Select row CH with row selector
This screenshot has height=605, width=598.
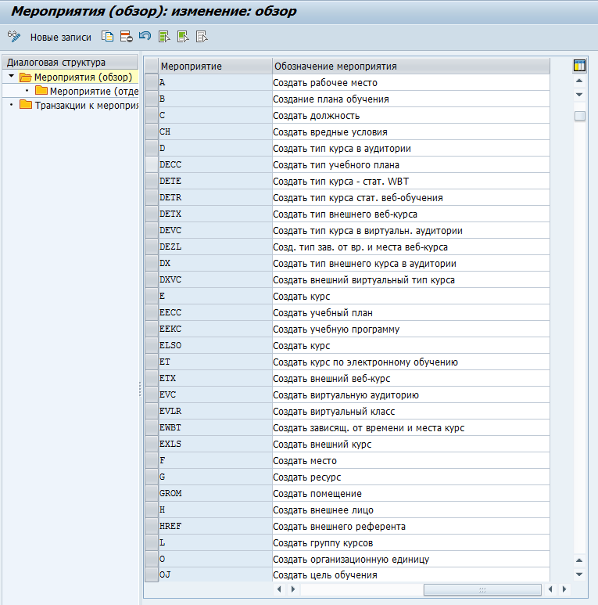pyautogui.click(x=152, y=132)
